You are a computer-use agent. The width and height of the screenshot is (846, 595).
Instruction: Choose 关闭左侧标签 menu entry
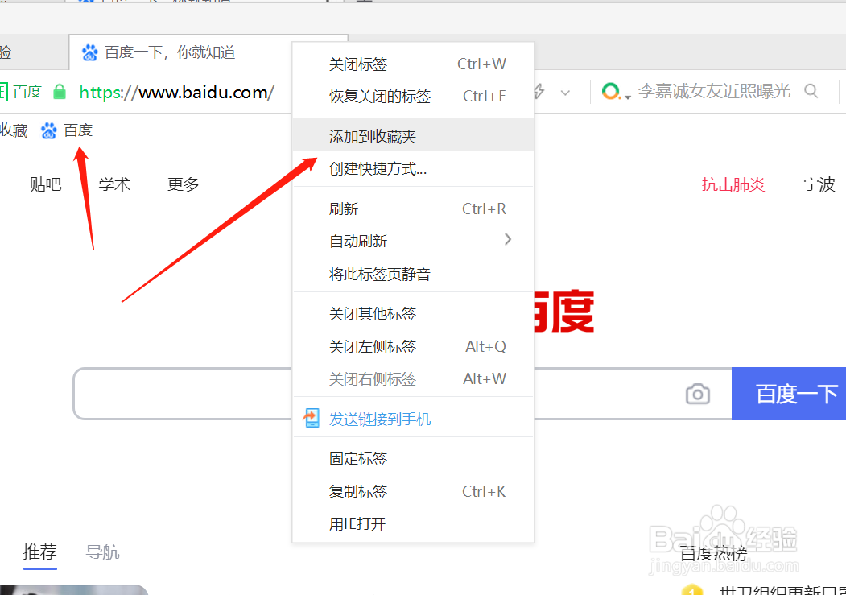(x=413, y=346)
